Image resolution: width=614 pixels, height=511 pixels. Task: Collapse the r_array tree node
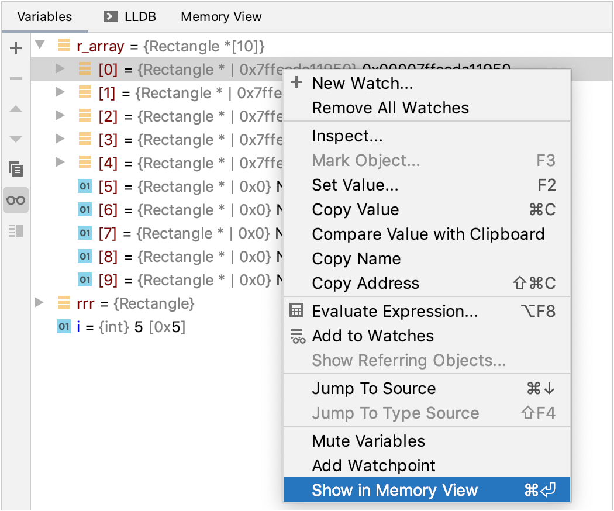[x=39, y=46]
